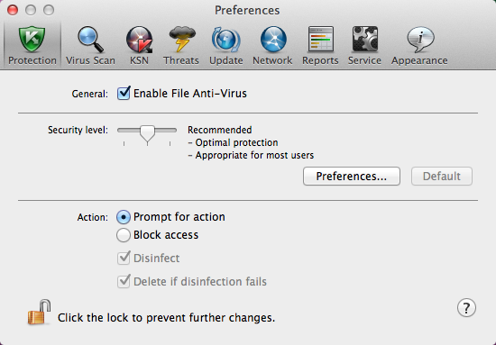Open Virus Scan magnifier icon
The height and width of the screenshot is (345, 496).
[90, 40]
